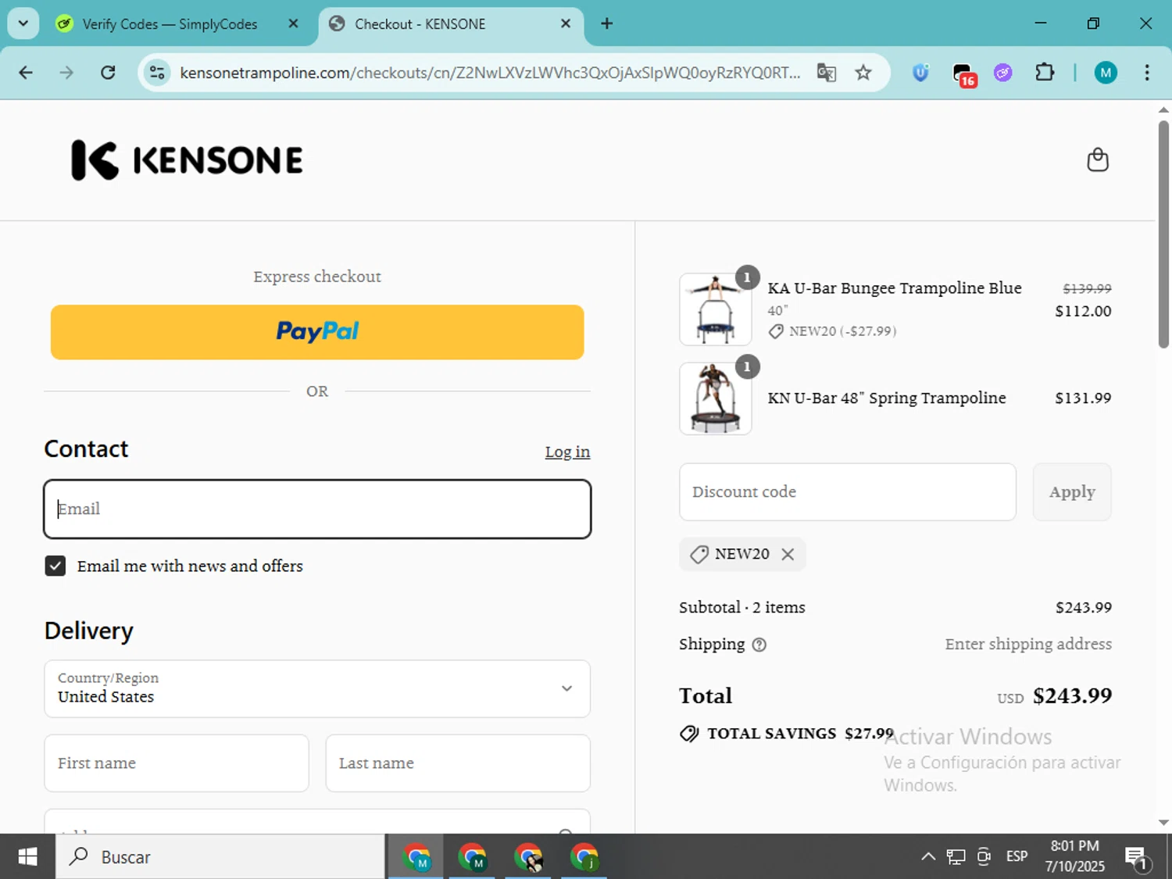
Task: Click the shipping help question mark icon
Action: pos(759,645)
